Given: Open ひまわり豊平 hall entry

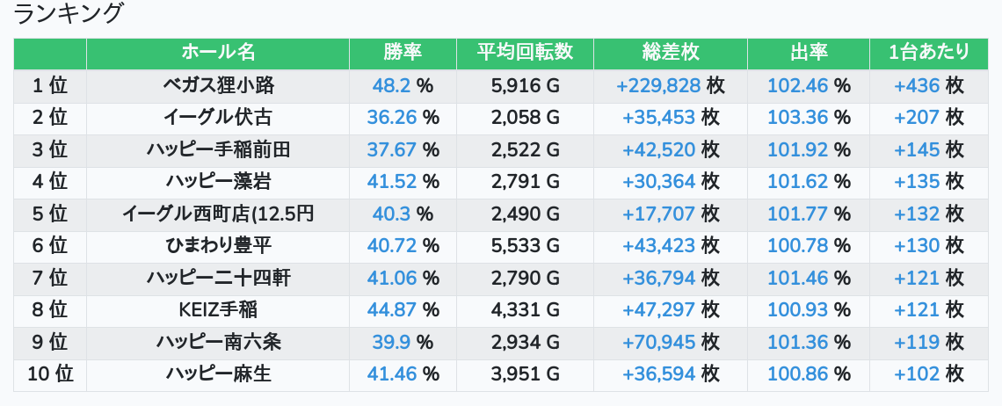Looking at the screenshot, I should pos(218,245).
